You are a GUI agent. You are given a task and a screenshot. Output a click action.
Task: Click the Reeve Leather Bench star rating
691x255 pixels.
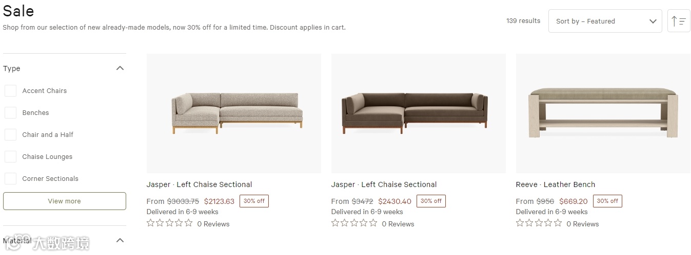click(x=539, y=223)
